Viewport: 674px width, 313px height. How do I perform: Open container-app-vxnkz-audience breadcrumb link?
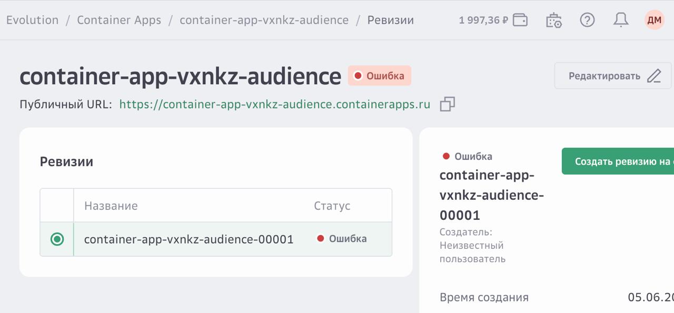coord(264,20)
